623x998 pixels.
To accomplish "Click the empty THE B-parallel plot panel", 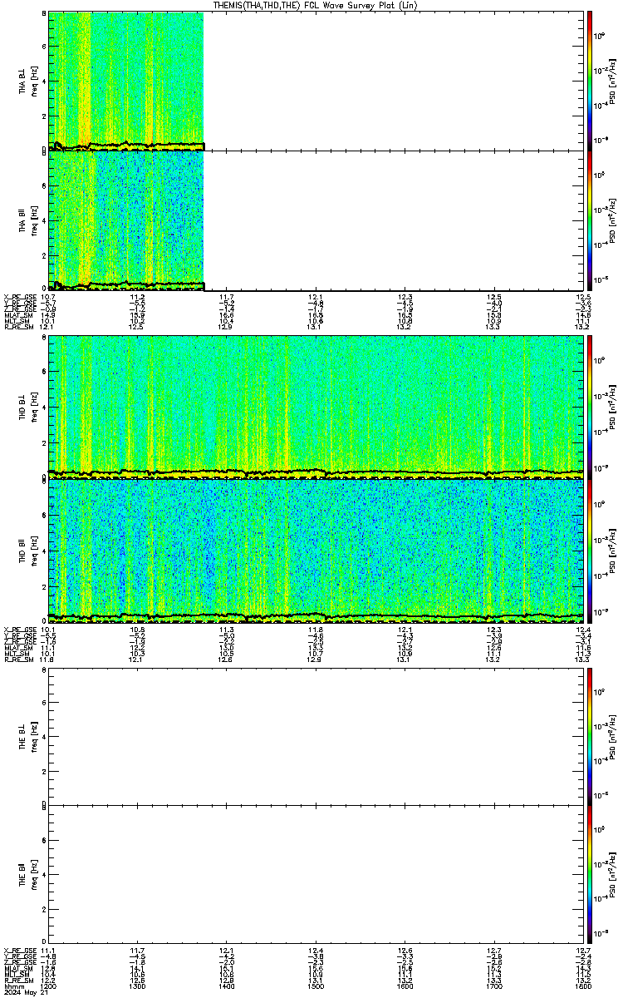I will point(316,874).
